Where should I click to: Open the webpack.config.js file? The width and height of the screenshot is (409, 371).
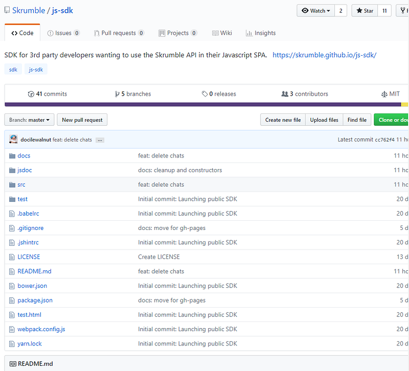pyautogui.click(x=41, y=329)
